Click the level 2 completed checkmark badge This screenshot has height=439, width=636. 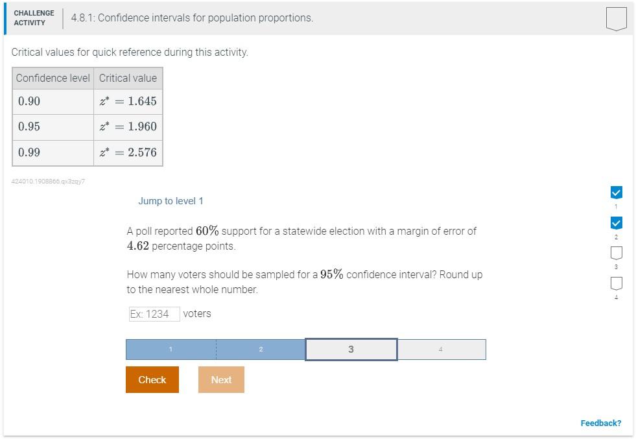click(616, 222)
